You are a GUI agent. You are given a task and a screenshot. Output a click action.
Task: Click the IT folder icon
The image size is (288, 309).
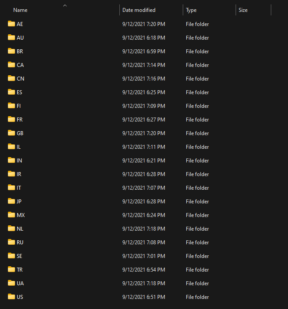point(11,188)
